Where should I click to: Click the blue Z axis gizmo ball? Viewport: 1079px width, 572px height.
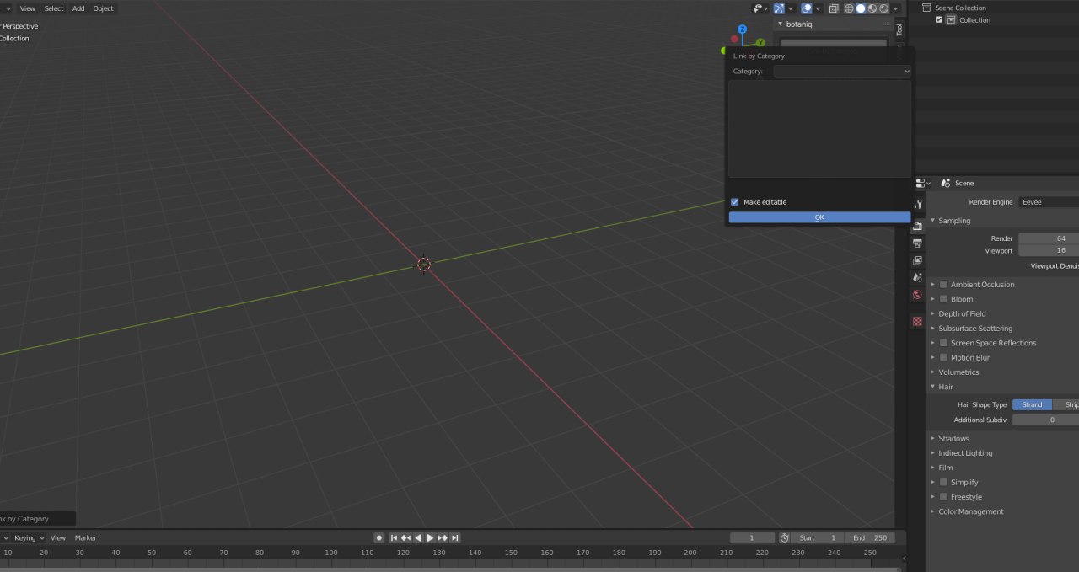tap(743, 29)
